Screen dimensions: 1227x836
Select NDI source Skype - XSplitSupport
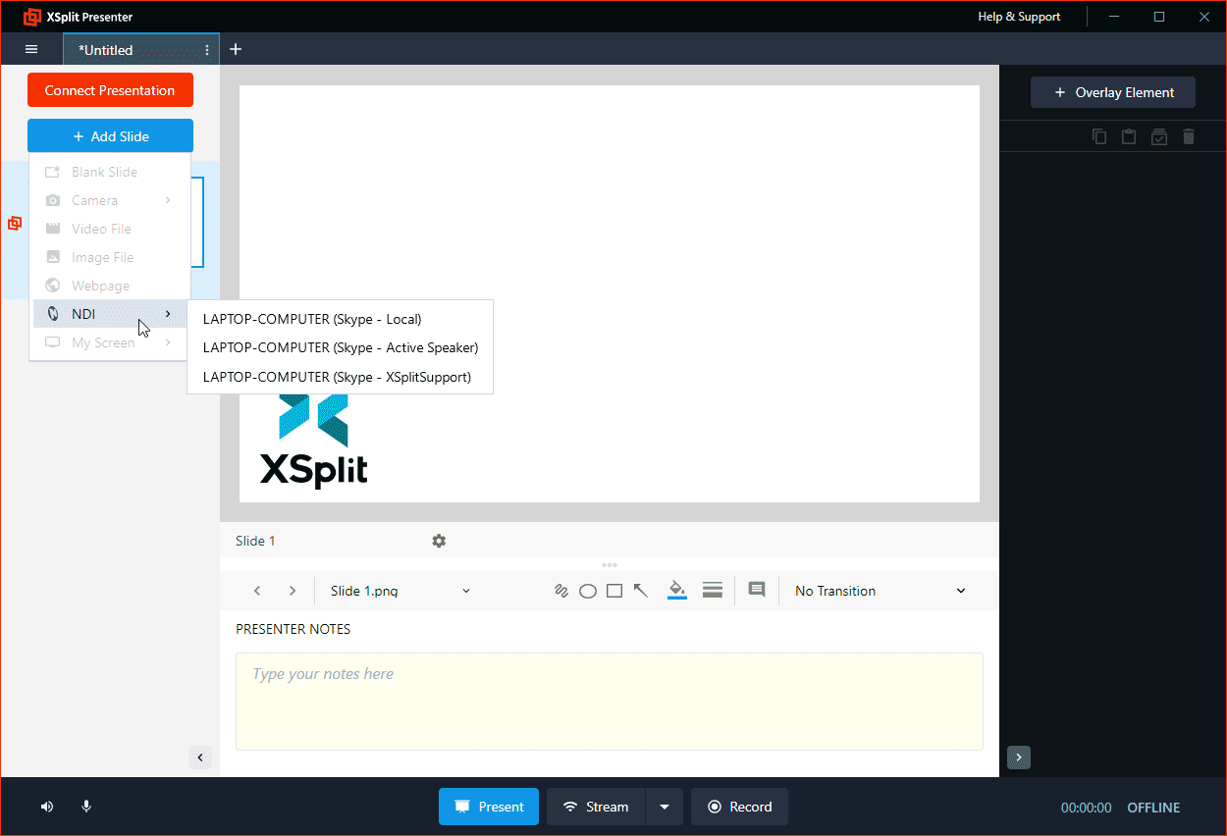[340, 377]
